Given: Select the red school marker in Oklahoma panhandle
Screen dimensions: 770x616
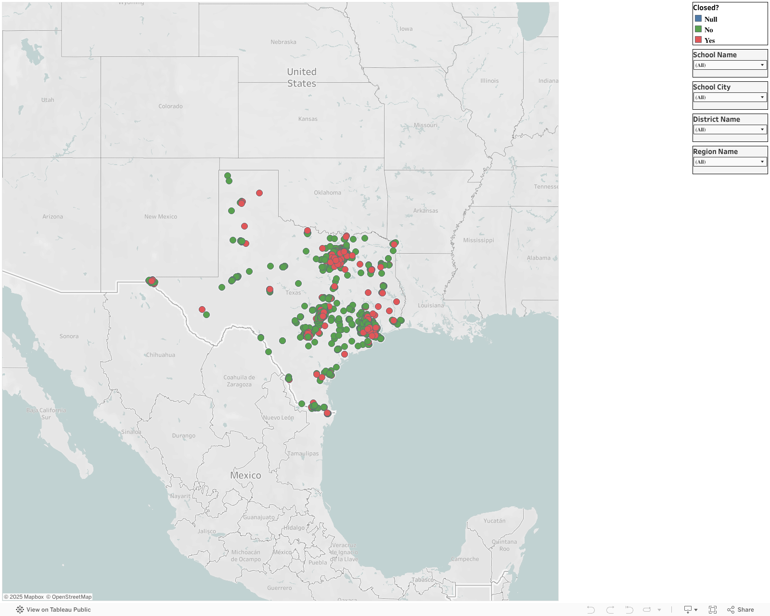Looking at the screenshot, I should (x=259, y=193).
